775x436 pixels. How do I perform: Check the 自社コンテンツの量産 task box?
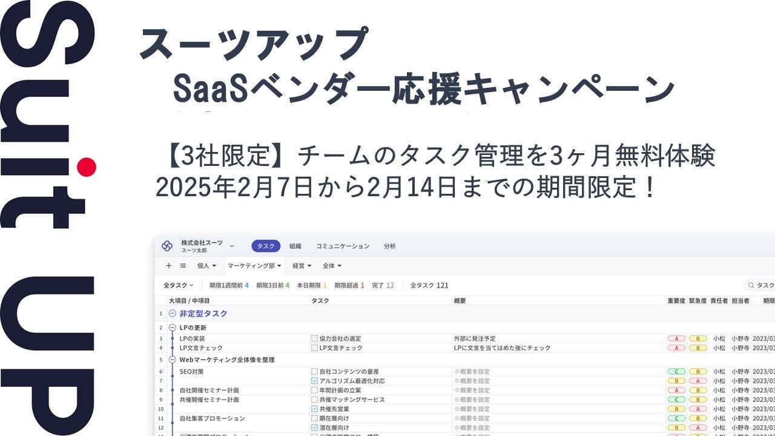(314, 371)
